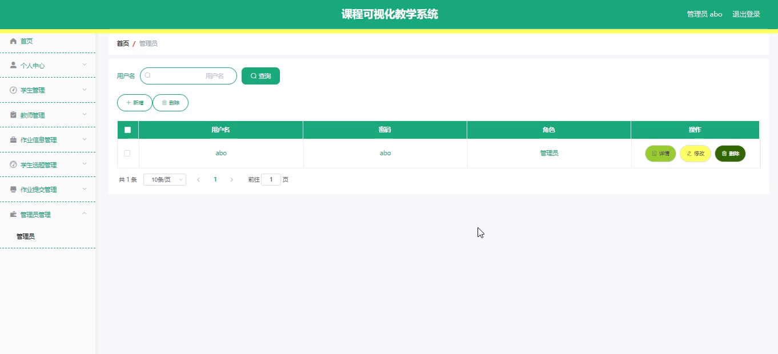Click the 课程可视化教学系统 title
This screenshot has height=354, width=778.
point(390,14)
